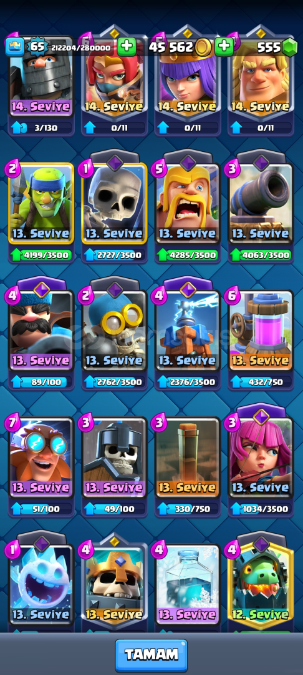Tap the green gem icon
Screen dimensions: 303x675
point(290,47)
